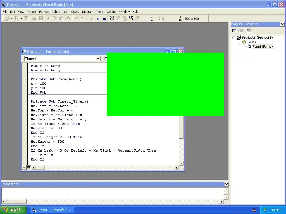286x214 pixels.
Task: Click code window horizontal scroll right arrow
Action: [x=177, y=167]
